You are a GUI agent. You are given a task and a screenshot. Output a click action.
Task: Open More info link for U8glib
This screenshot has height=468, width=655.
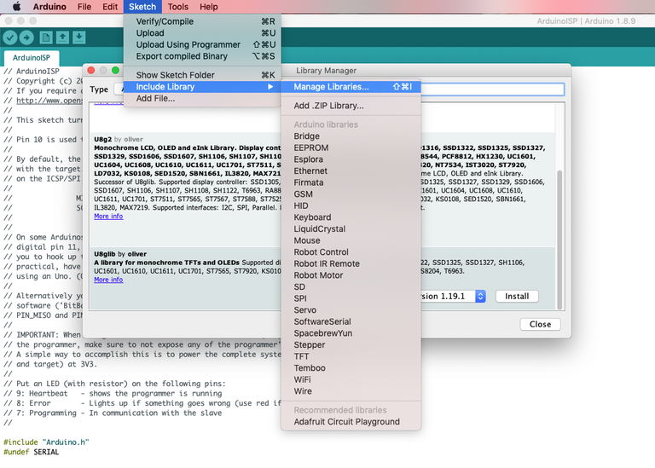108,280
